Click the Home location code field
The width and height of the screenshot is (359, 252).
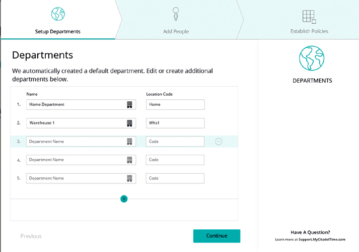click(x=175, y=105)
